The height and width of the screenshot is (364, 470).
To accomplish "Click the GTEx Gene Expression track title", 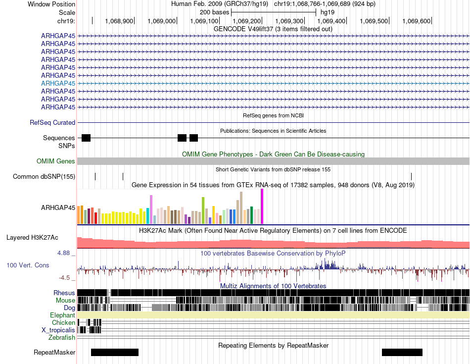I will pyautogui.click(x=273, y=185).
